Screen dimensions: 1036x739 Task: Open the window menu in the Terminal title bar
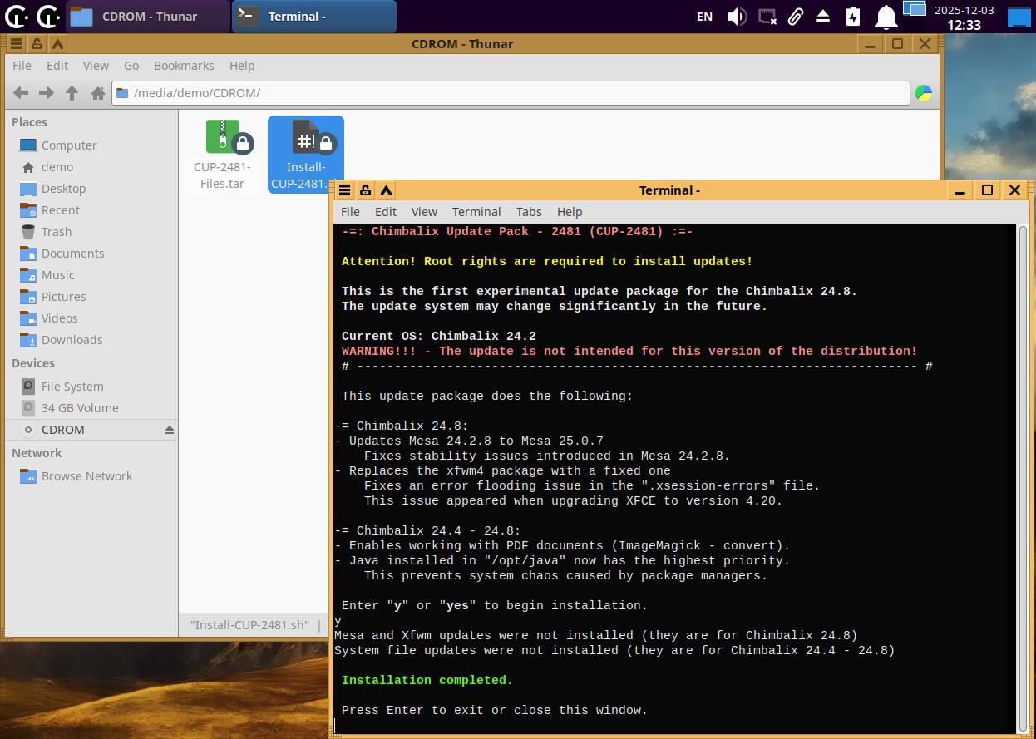point(344,190)
